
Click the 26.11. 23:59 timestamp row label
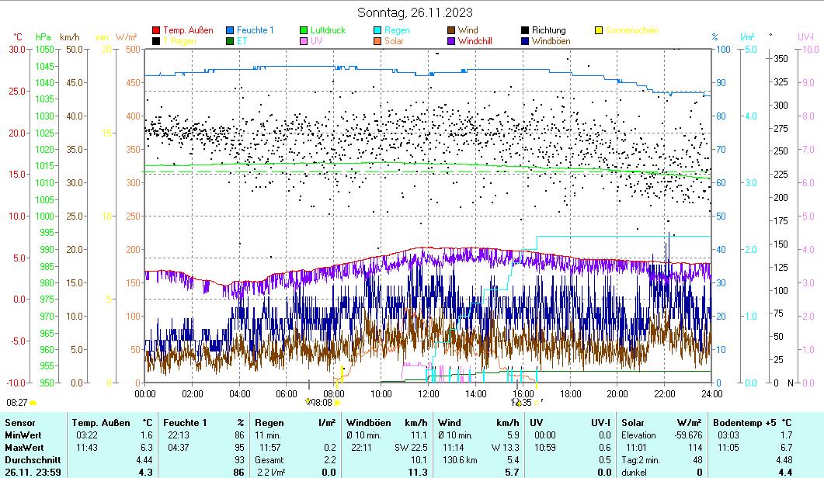point(33,473)
